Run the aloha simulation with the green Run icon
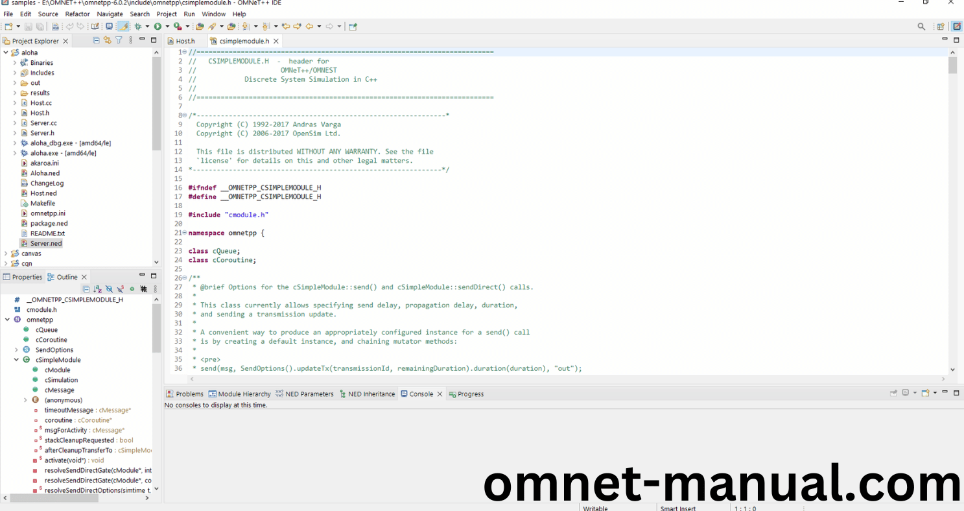Image resolution: width=964 pixels, height=511 pixels. coord(158,27)
